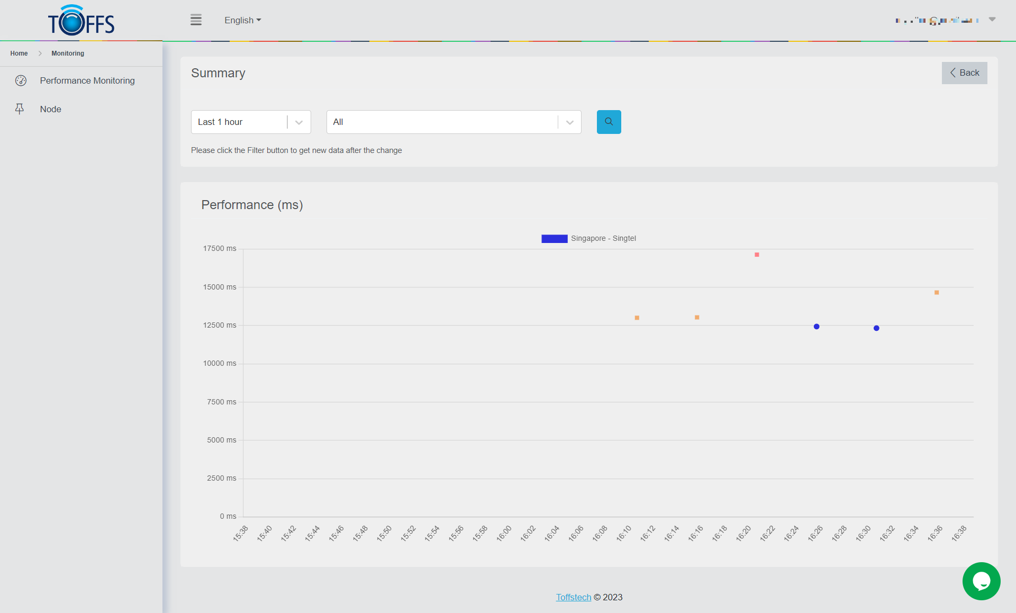The height and width of the screenshot is (613, 1016).
Task: Go to Home breadcrumb
Action: (19, 53)
